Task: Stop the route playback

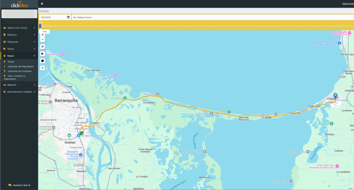Action: [x=43, y=61]
